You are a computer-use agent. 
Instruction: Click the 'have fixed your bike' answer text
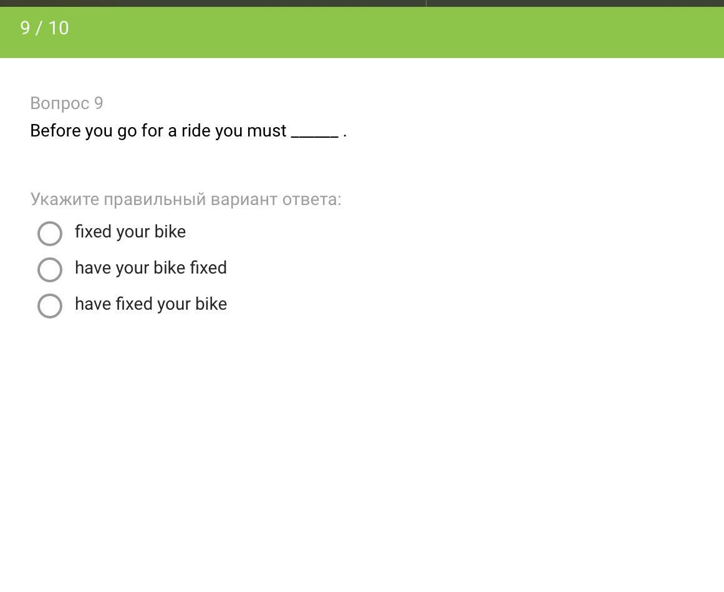click(150, 304)
